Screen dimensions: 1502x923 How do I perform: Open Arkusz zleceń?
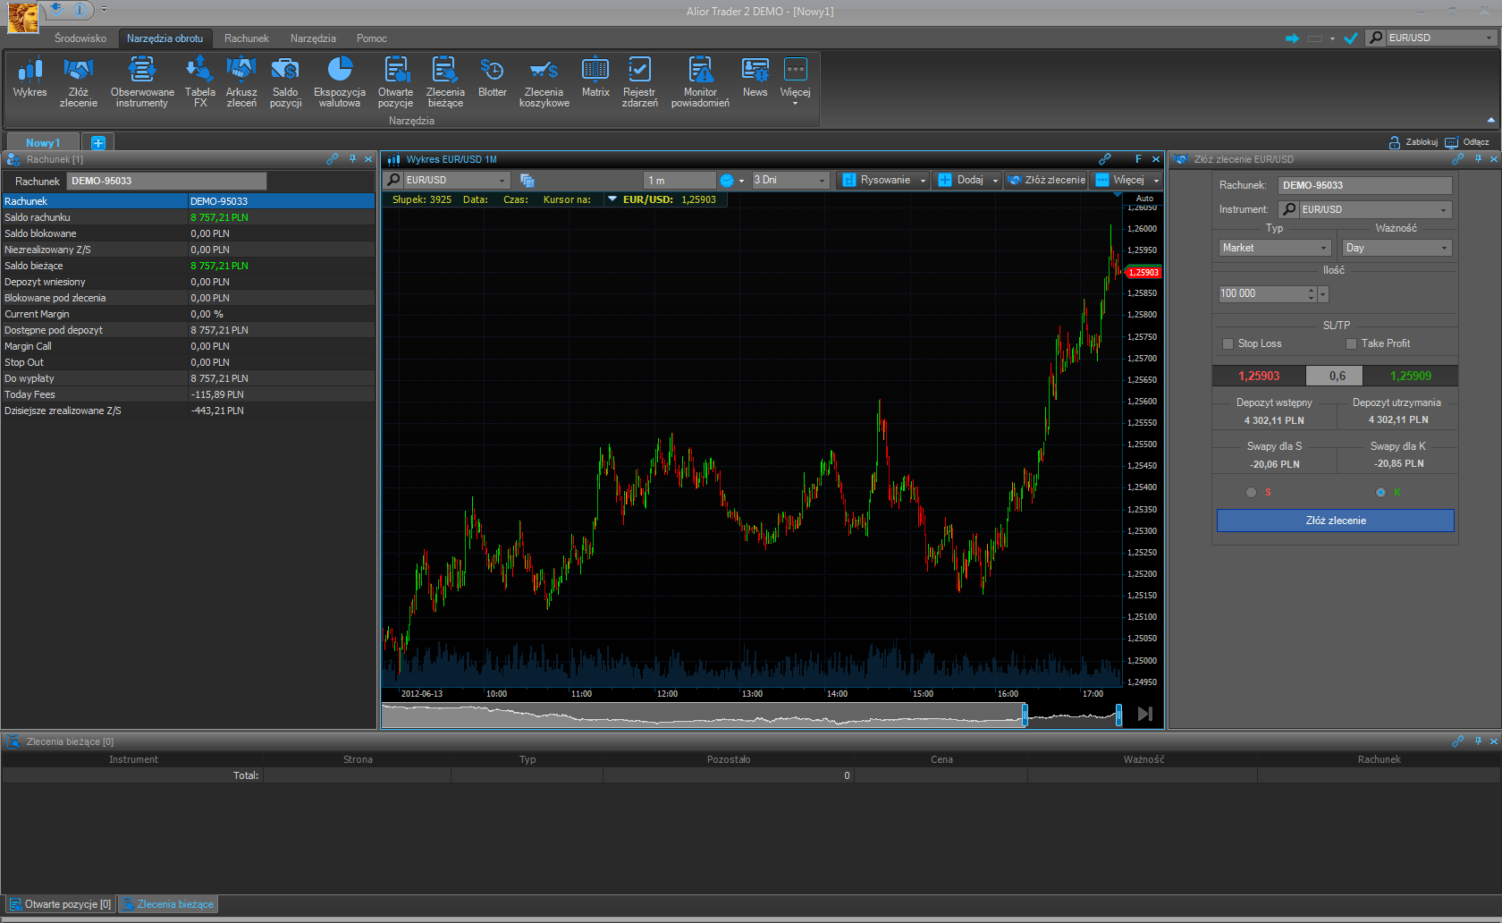point(241,82)
